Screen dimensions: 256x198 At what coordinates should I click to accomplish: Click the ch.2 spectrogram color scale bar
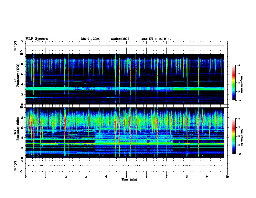234,136
